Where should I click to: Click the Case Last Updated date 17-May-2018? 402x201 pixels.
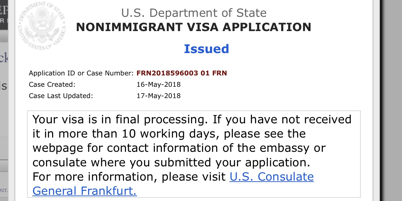[159, 96]
